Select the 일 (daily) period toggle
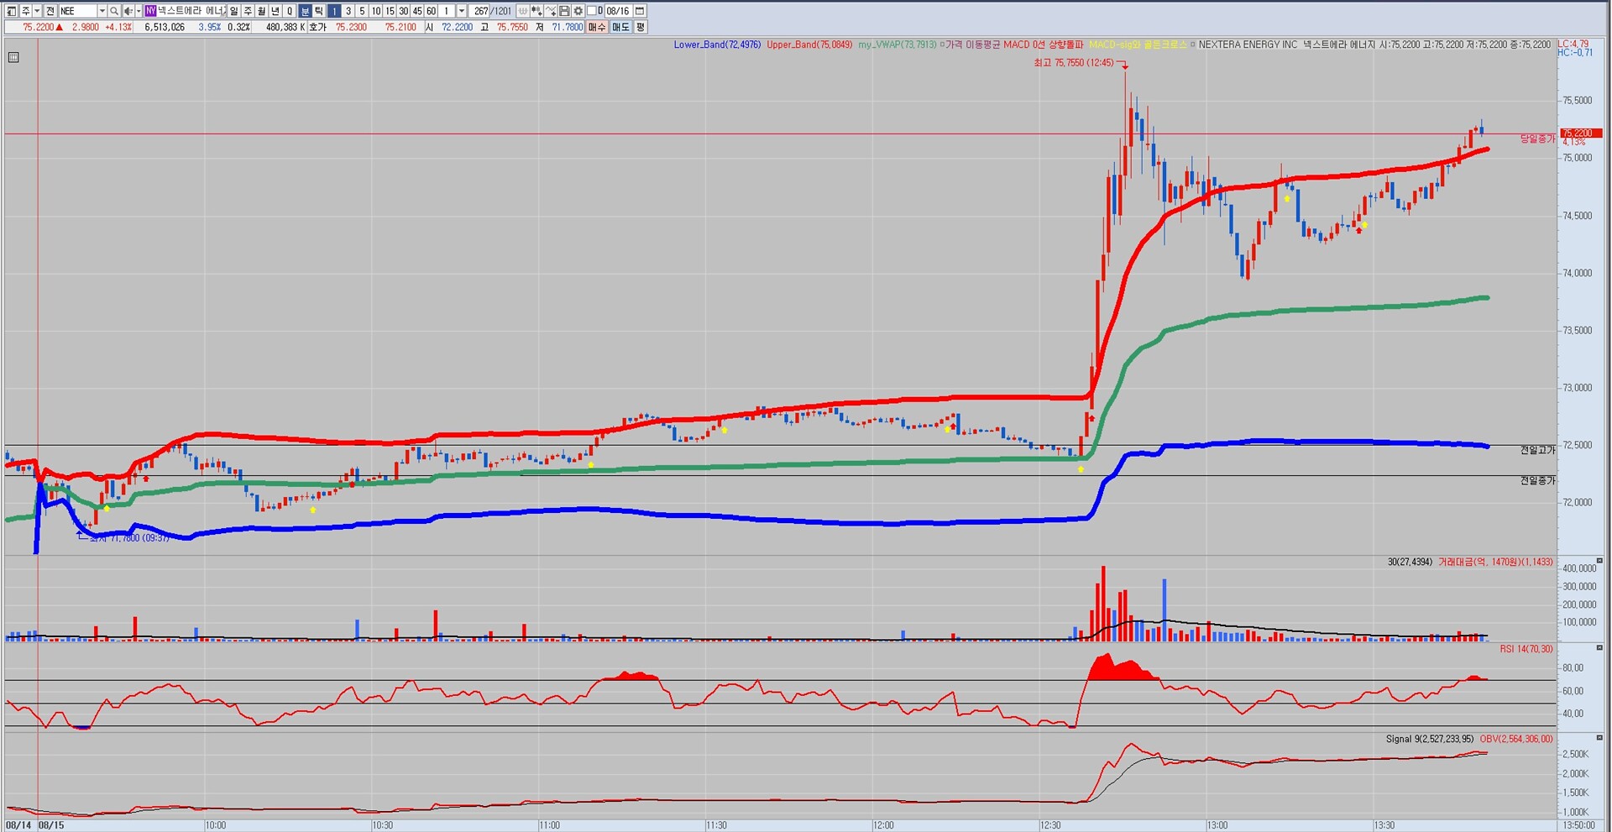The height and width of the screenshot is (832, 1612). tap(234, 11)
